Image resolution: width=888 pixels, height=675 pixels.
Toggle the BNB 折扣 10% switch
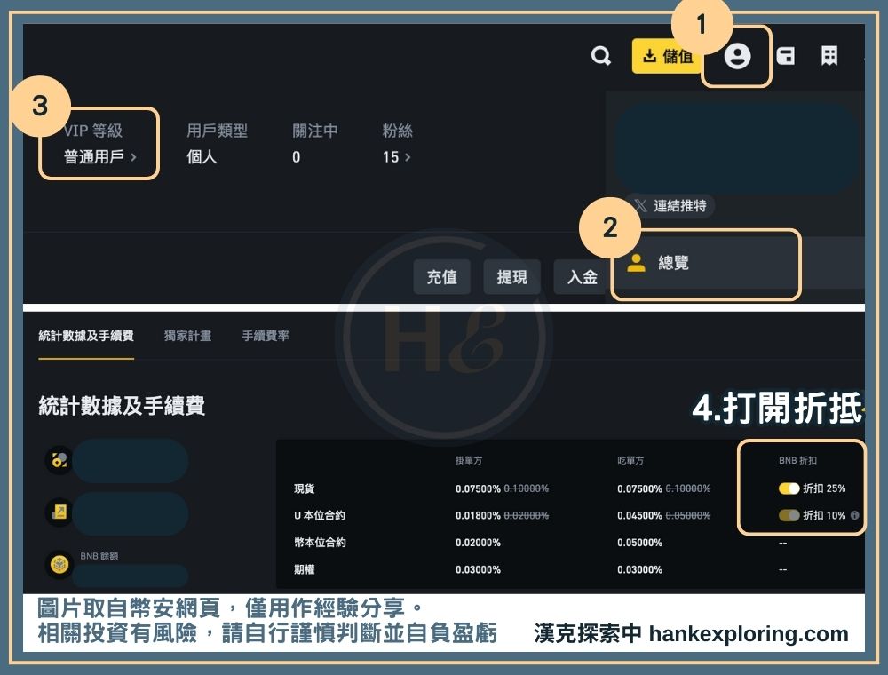click(x=789, y=515)
